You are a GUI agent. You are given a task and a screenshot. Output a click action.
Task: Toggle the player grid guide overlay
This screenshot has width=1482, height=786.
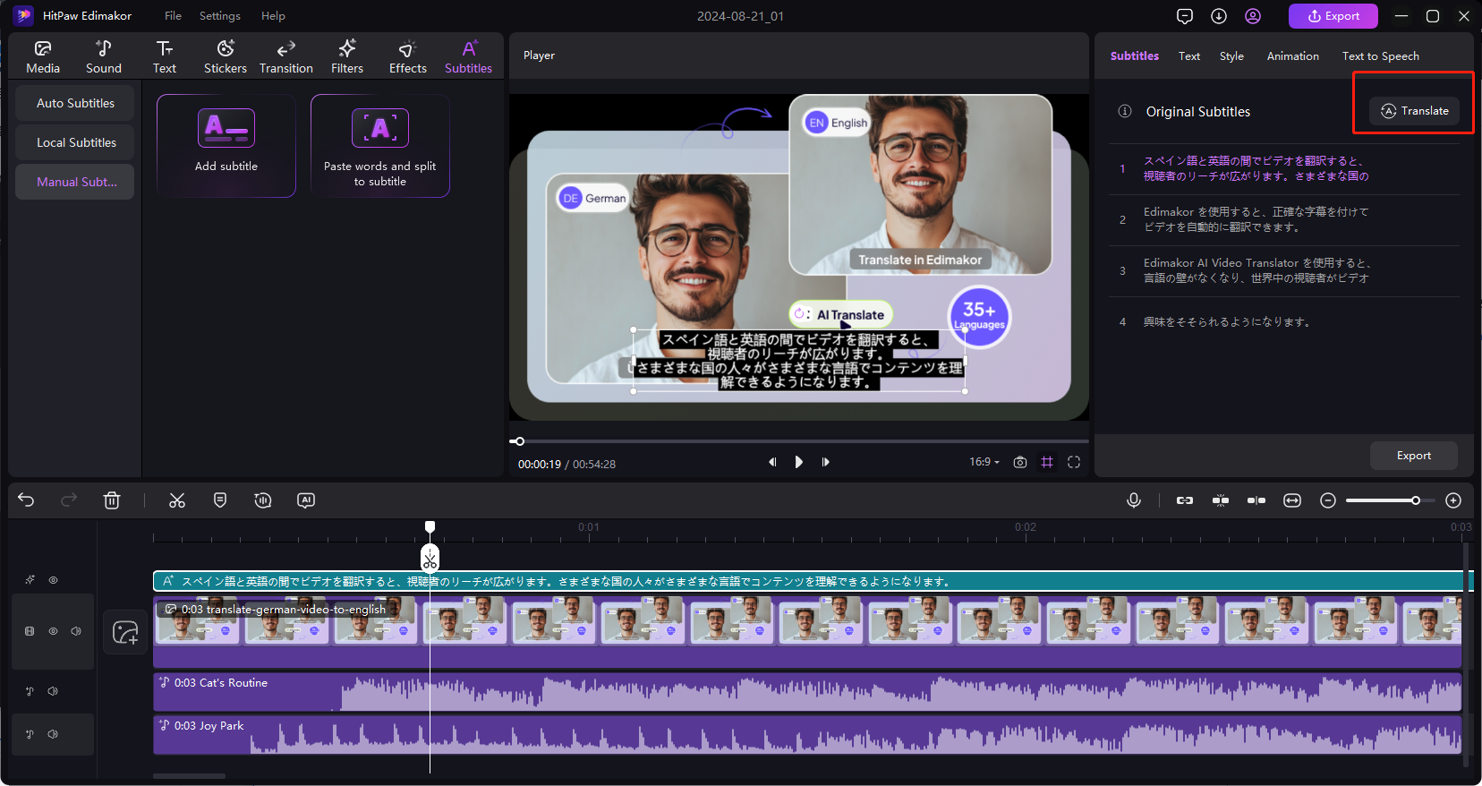pos(1047,462)
